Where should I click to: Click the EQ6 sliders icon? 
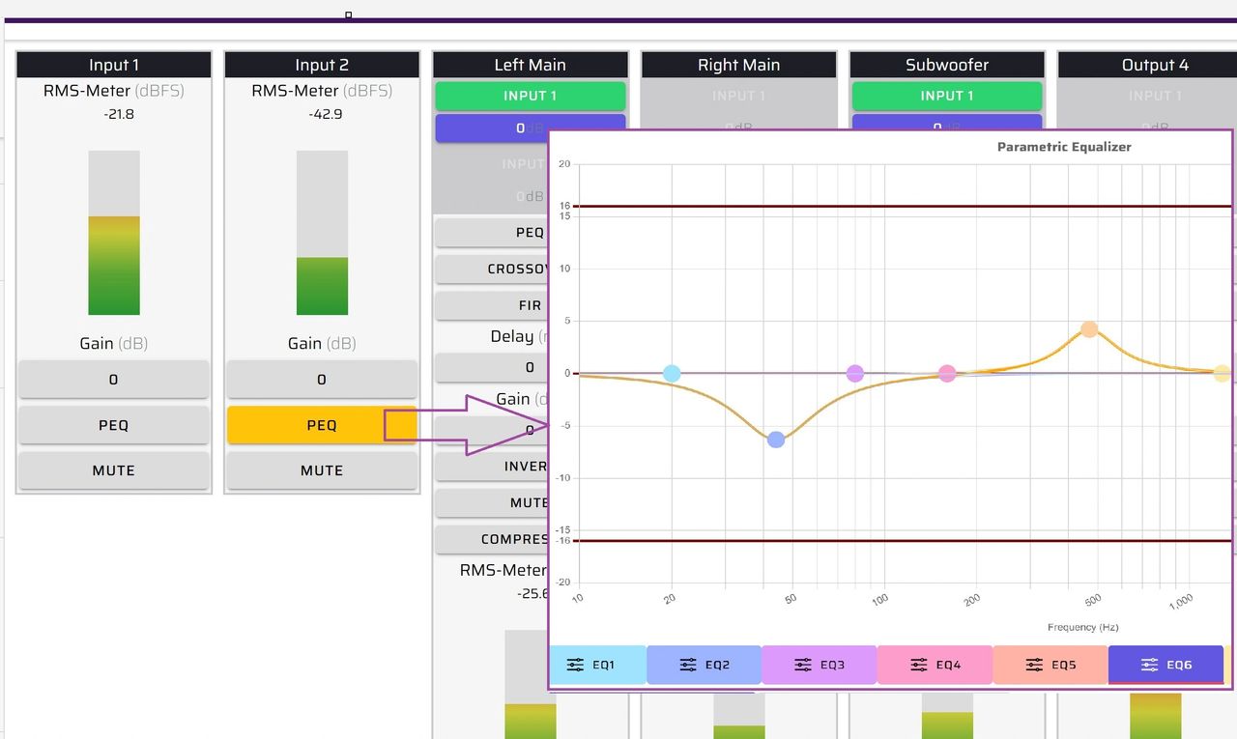click(x=1150, y=665)
